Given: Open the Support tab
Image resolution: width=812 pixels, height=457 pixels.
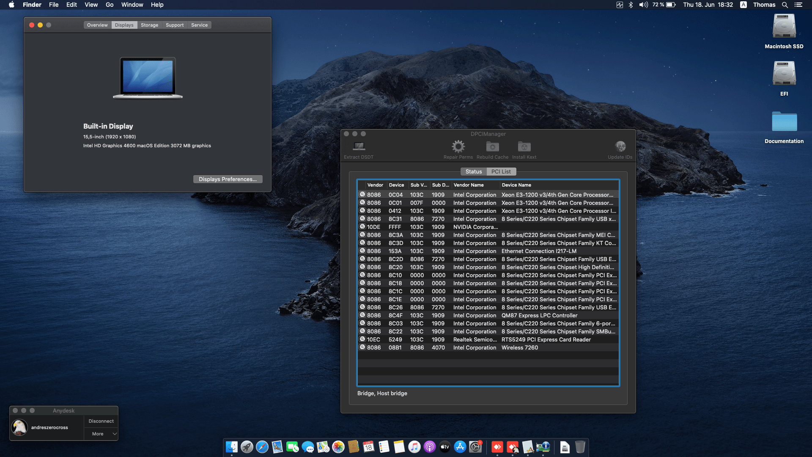Looking at the screenshot, I should 175,25.
